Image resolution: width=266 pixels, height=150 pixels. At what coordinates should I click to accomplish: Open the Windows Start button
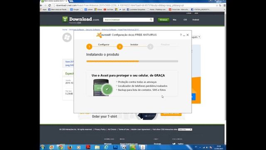[42, 147]
